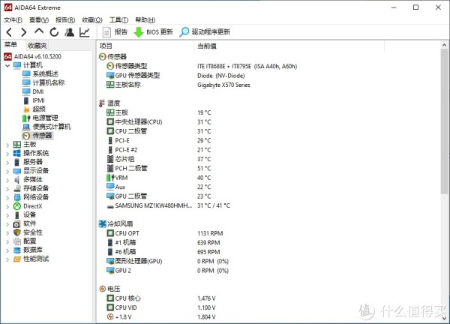Click the BIOS 更新 green arrow button
This screenshot has height=324, width=450.
154,31
